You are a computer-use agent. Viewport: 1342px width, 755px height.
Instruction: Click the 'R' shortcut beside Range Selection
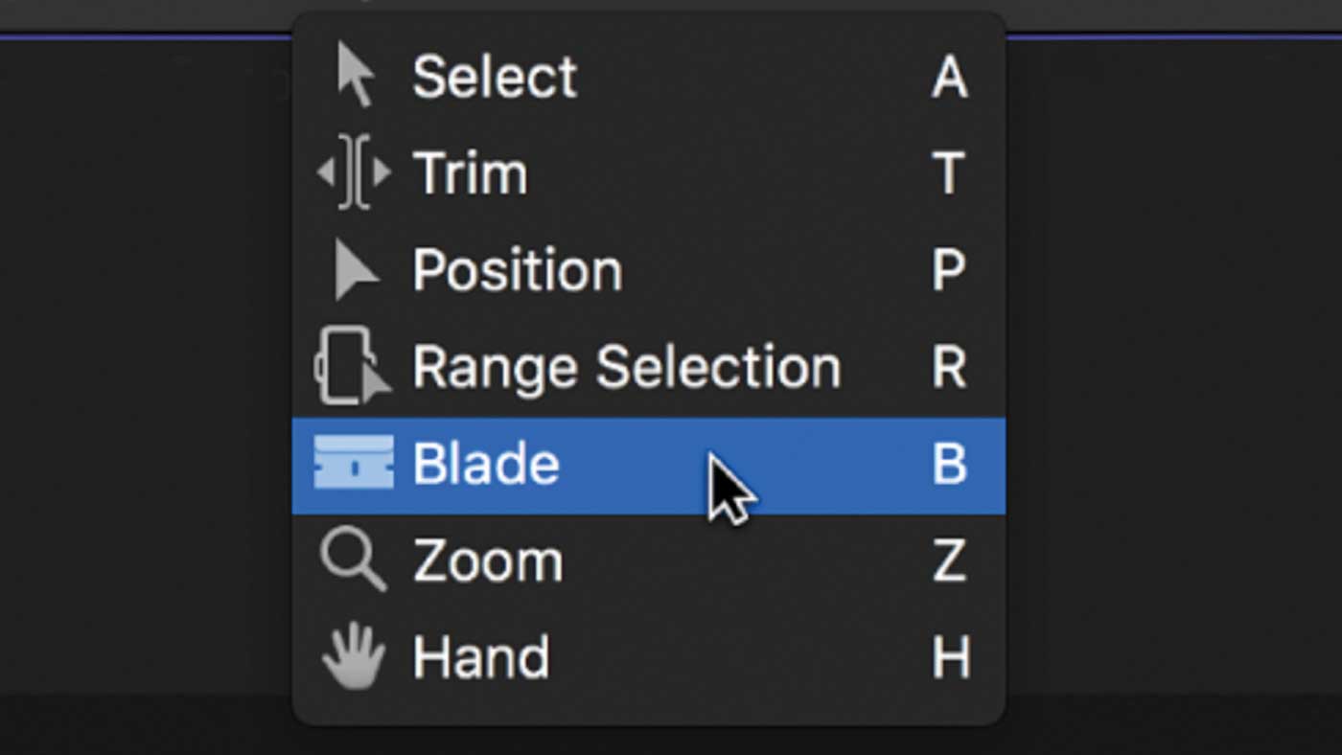pyautogui.click(x=949, y=367)
